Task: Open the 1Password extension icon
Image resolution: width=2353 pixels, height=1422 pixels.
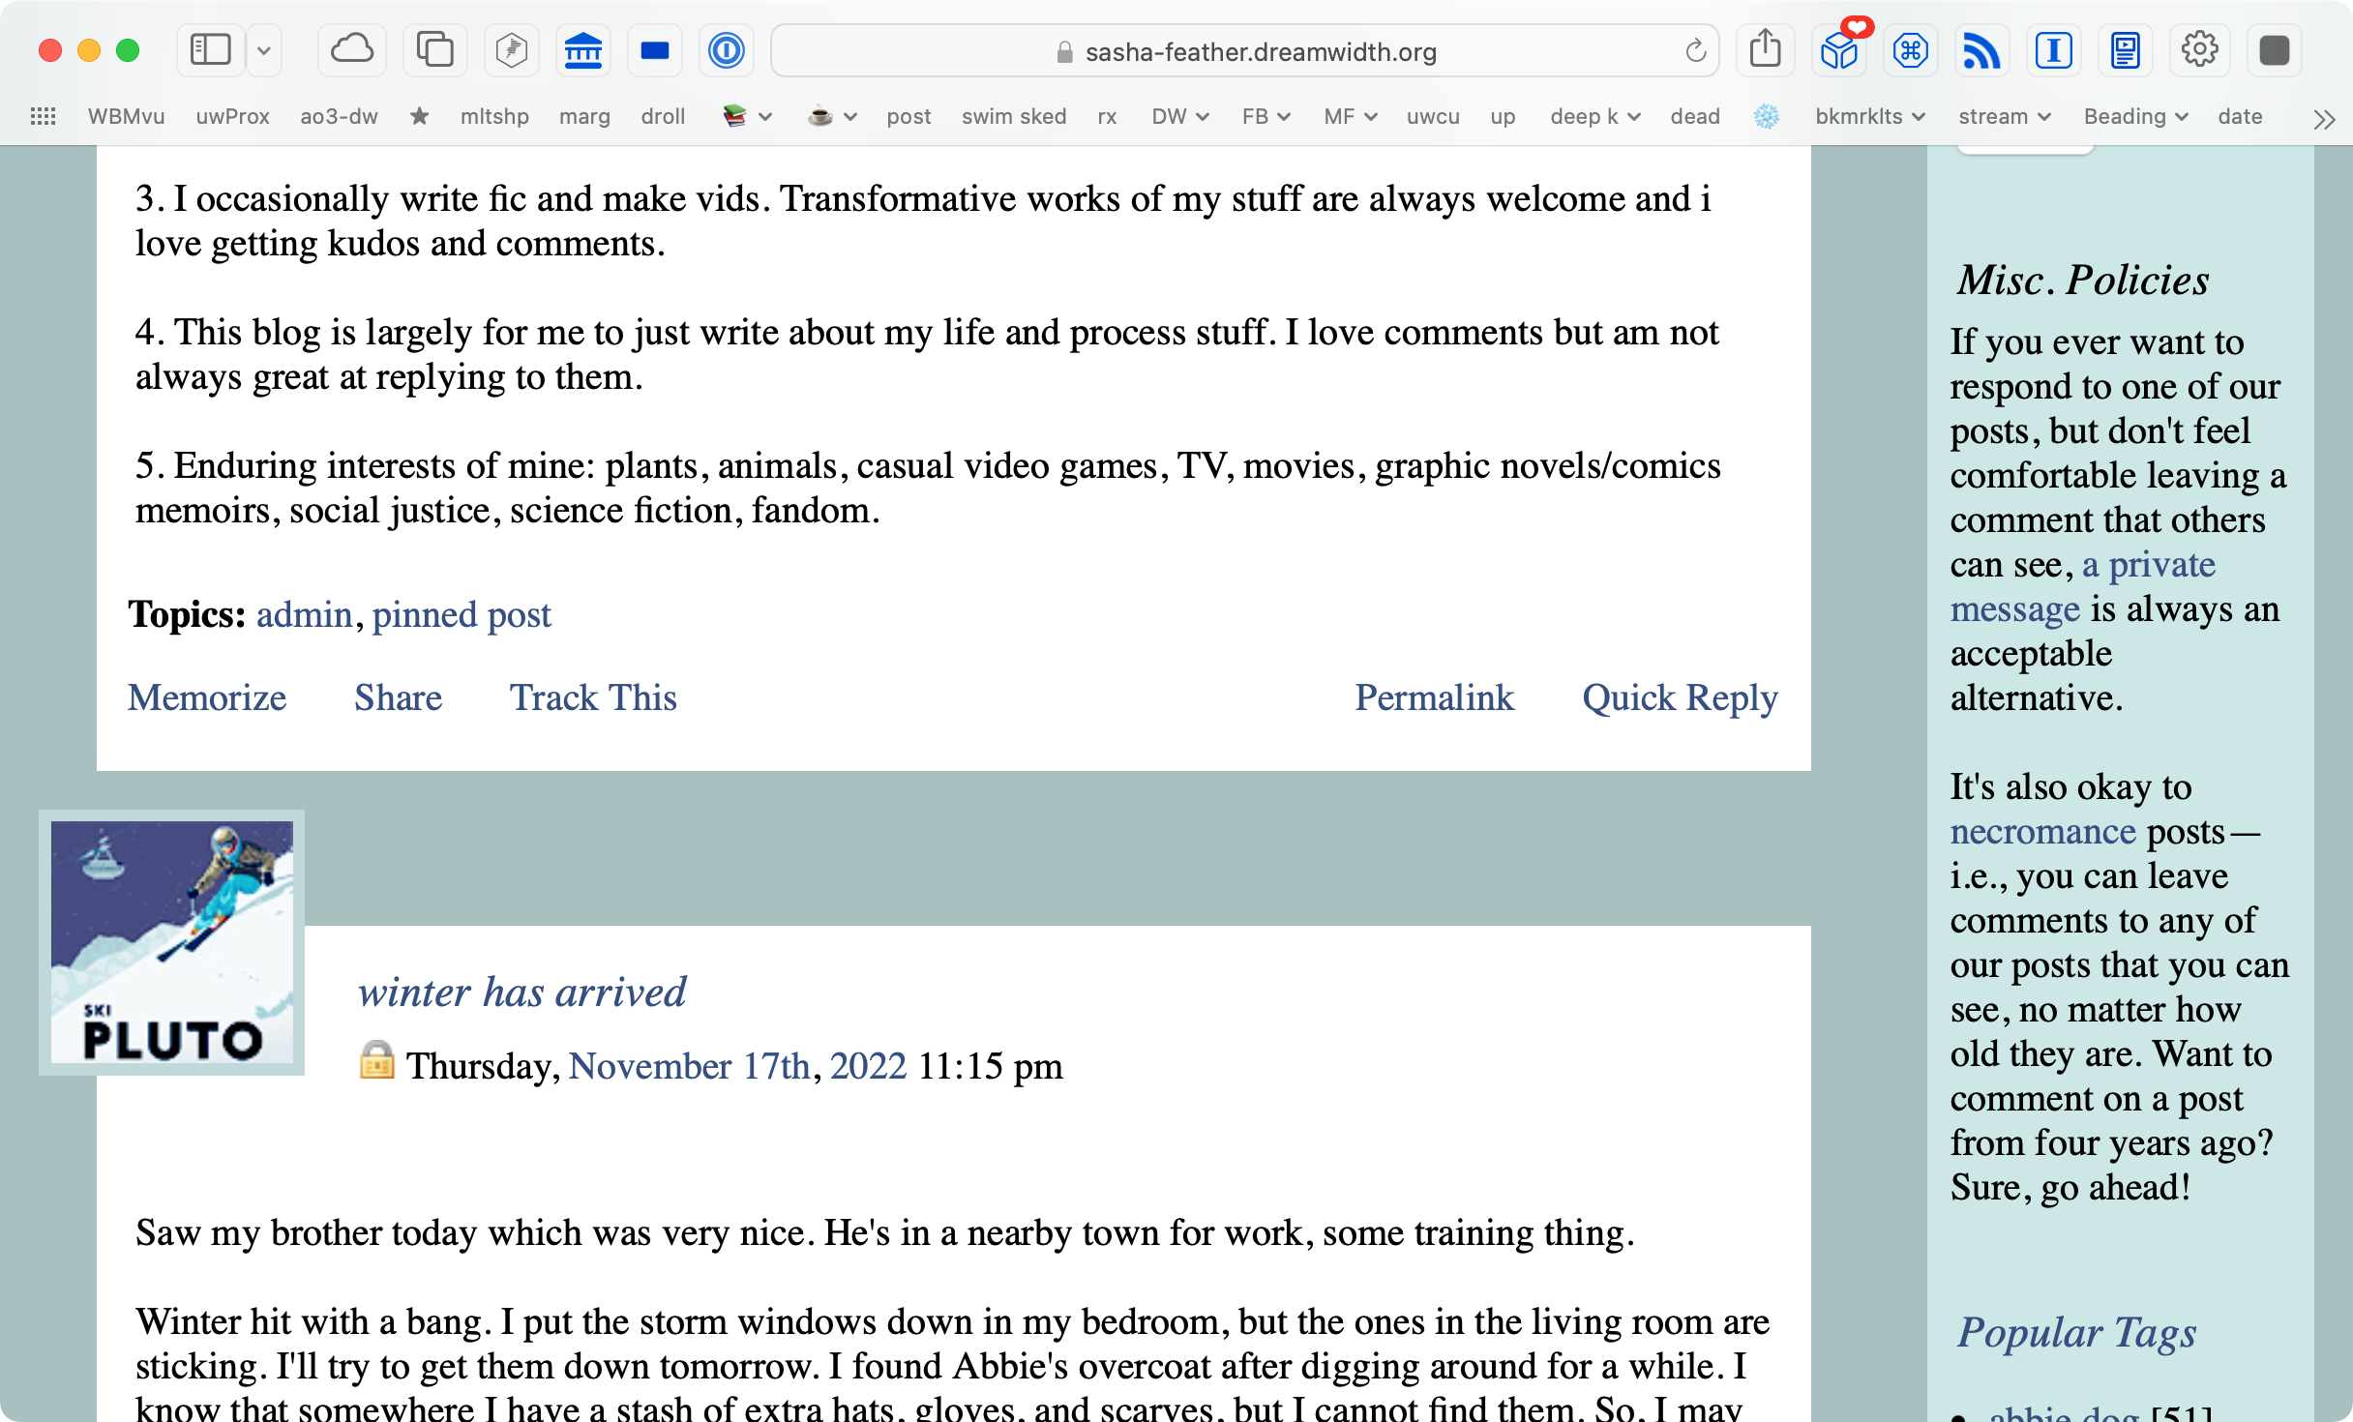Action: click(726, 50)
